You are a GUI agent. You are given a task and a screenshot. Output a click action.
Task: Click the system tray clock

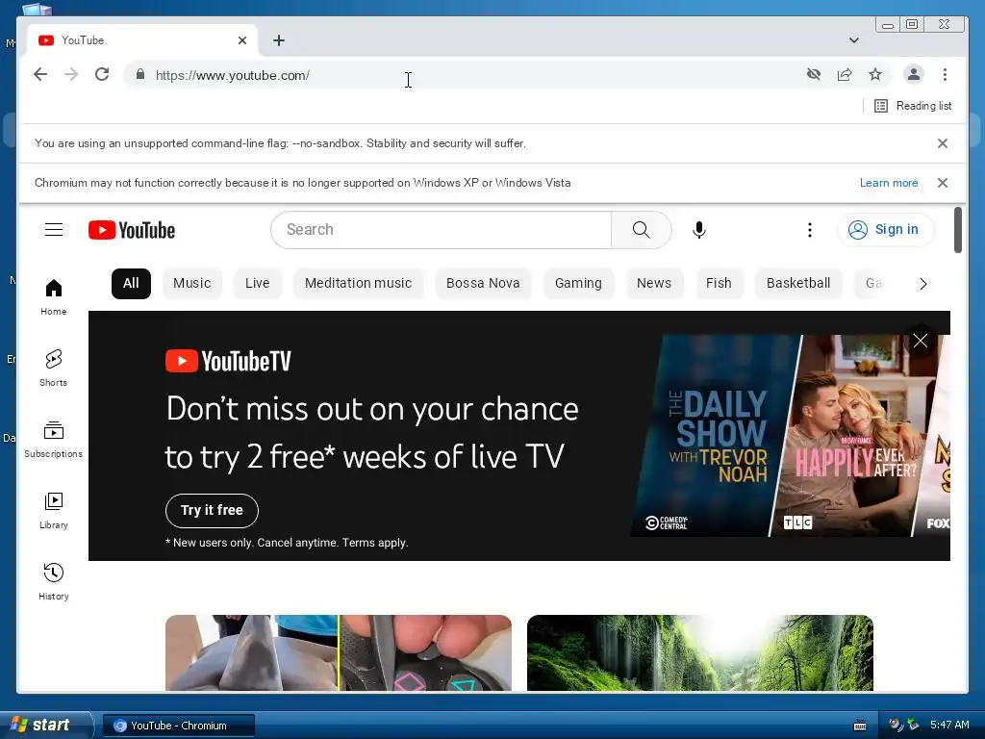point(949,725)
